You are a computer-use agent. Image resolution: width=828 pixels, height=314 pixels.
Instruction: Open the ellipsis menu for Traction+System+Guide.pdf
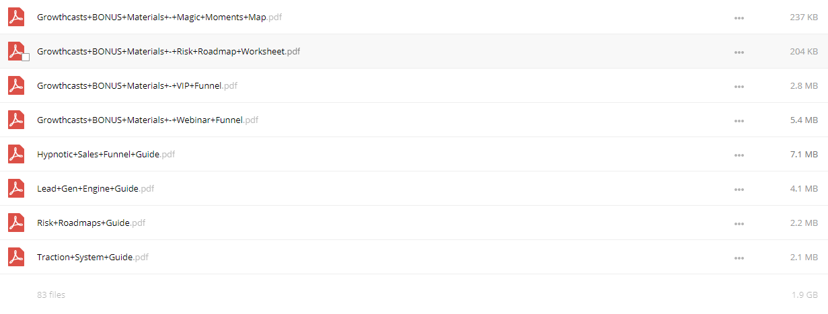coord(739,258)
